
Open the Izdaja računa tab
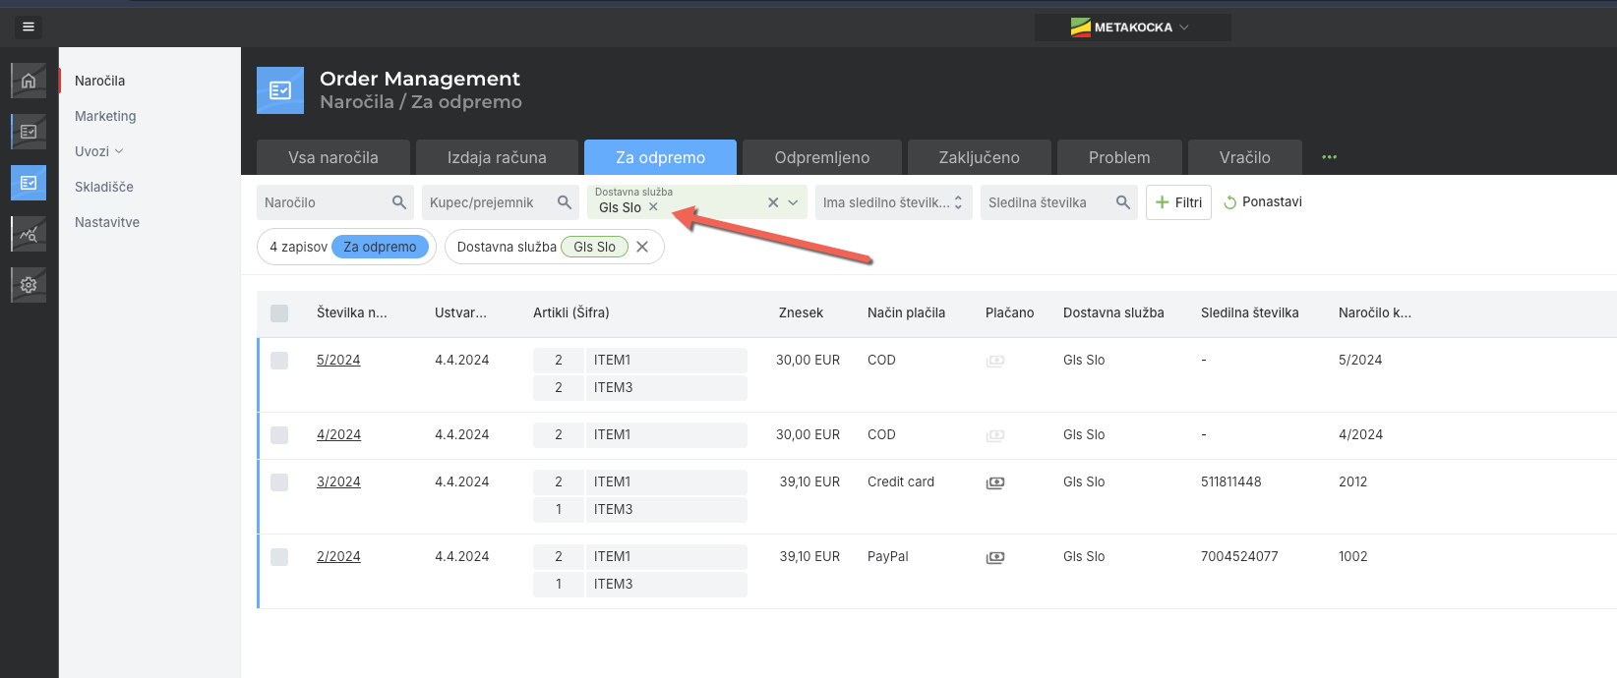pos(497,157)
